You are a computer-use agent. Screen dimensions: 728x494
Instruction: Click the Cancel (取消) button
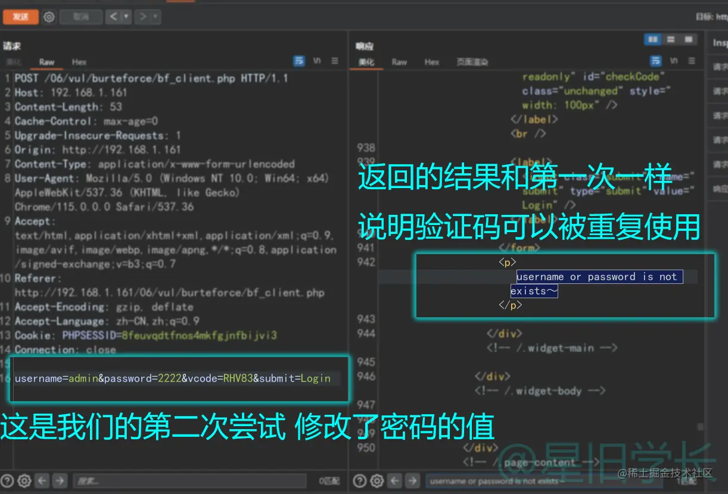[x=81, y=17]
